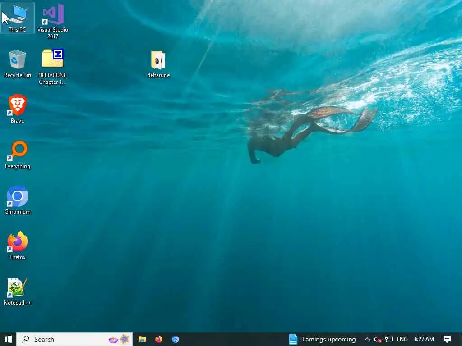Launch Firefox from the taskbar

pos(159,339)
